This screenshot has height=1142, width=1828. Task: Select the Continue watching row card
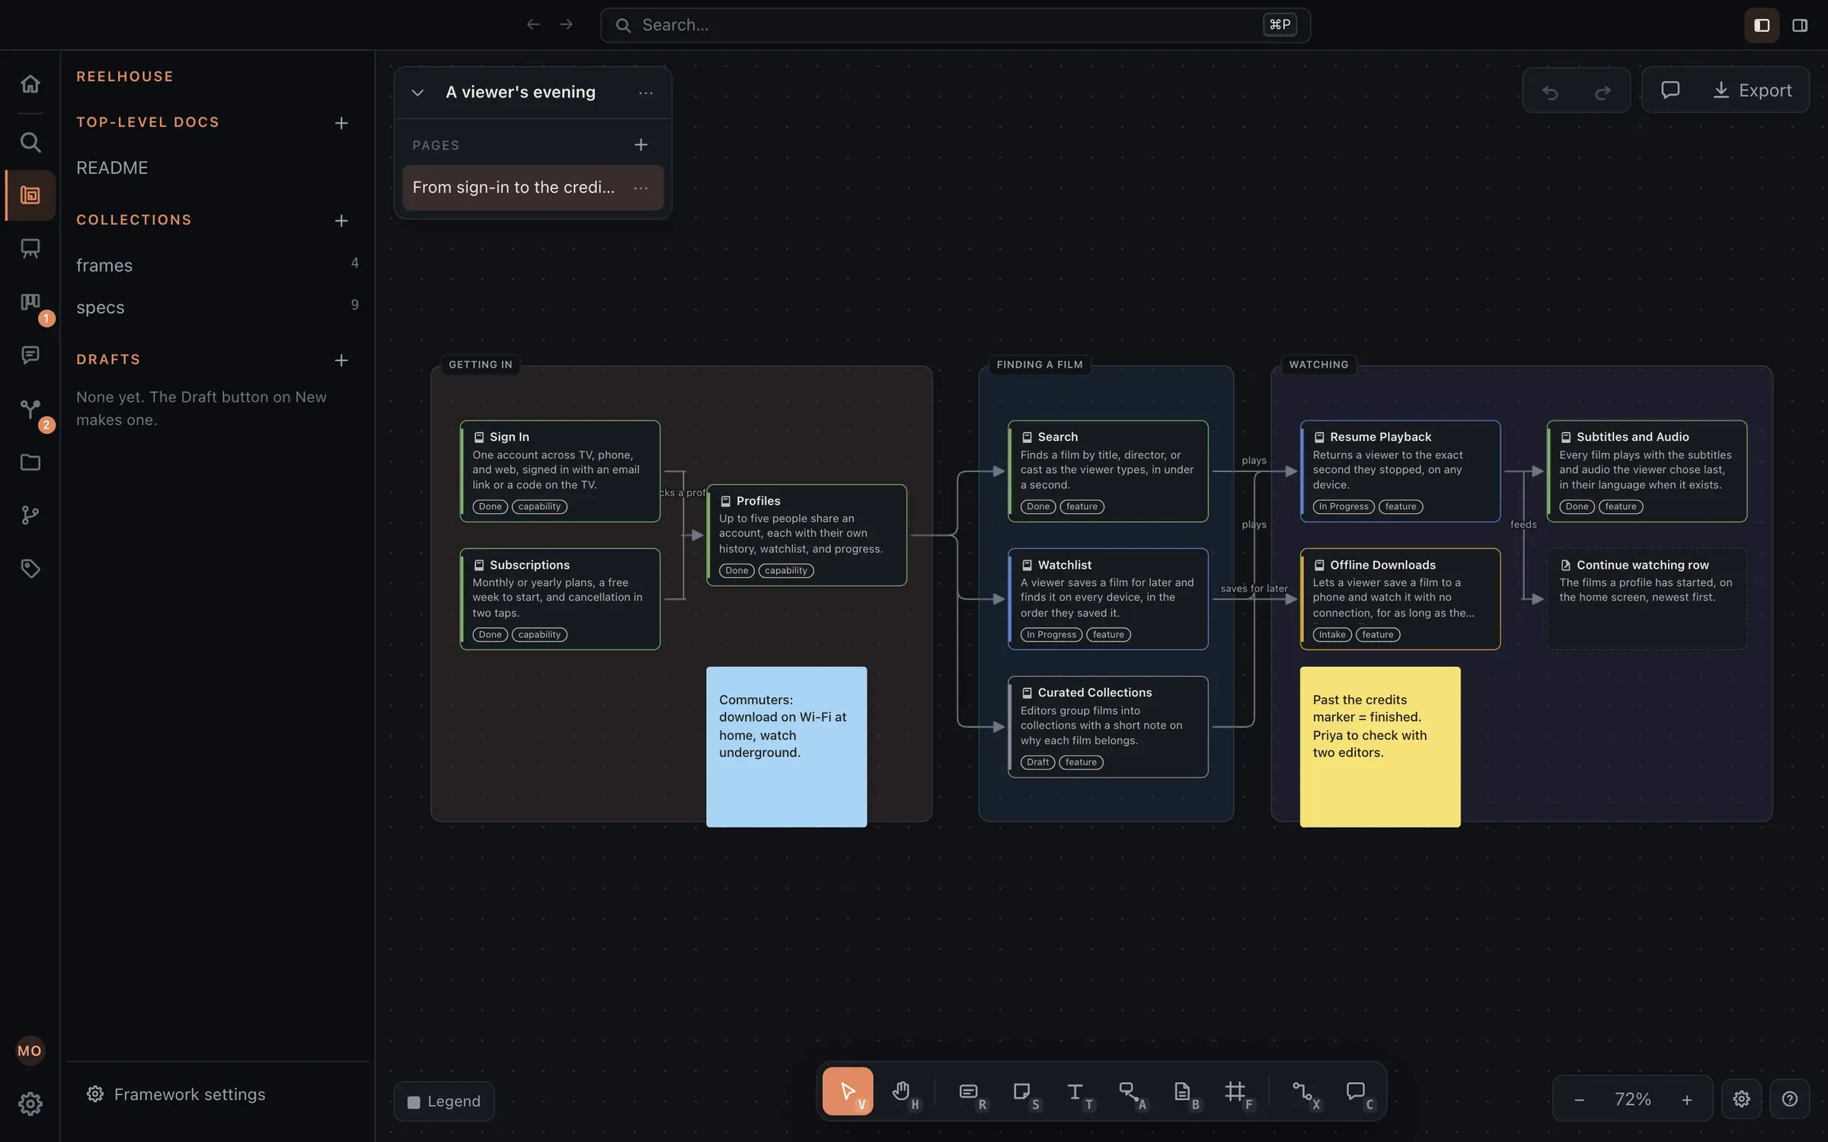coord(1647,599)
